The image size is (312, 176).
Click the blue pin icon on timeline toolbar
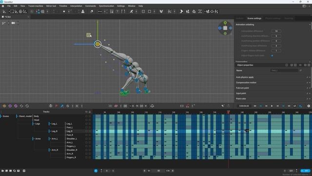[62, 106]
